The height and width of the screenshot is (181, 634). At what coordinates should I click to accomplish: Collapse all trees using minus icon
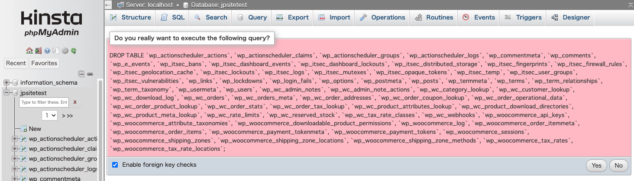click(81, 74)
